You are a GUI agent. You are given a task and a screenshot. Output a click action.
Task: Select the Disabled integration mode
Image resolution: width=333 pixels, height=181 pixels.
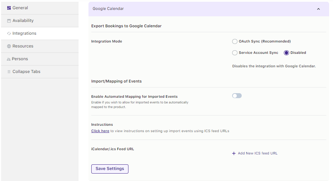(287, 53)
